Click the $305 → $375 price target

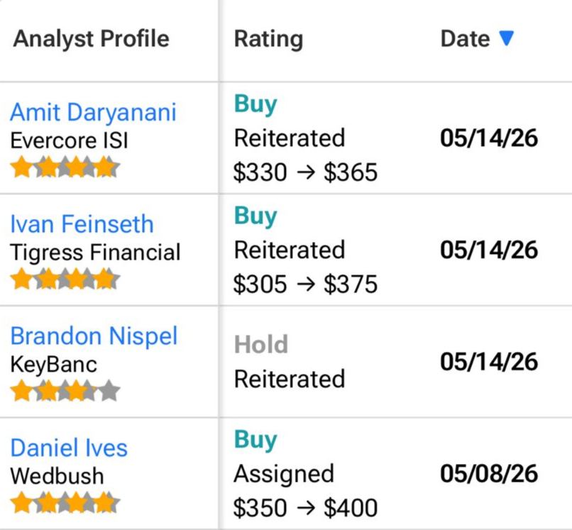pyautogui.click(x=305, y=284)
